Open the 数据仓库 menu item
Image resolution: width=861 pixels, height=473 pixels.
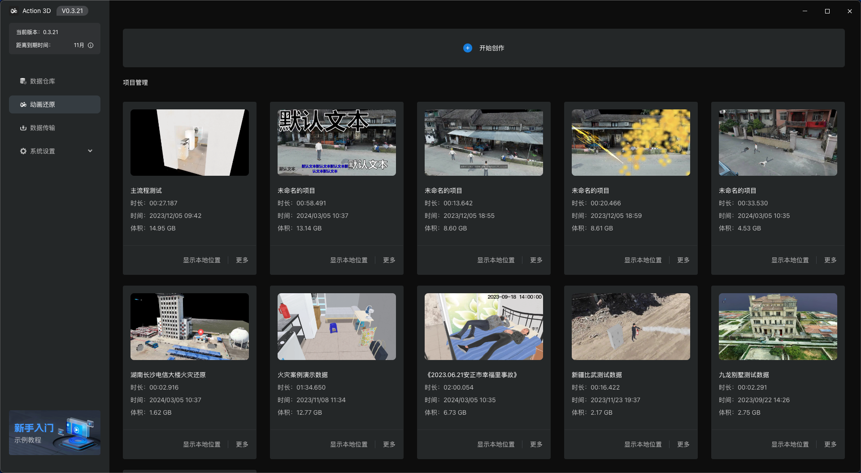click(x=55, y=81)
